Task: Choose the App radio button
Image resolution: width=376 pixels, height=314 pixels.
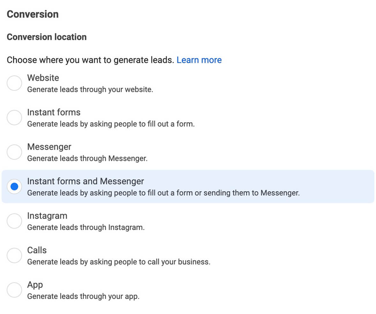Action: 15,290
